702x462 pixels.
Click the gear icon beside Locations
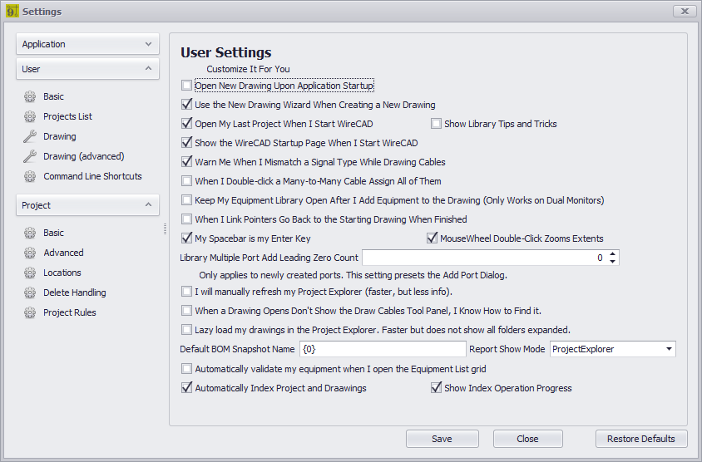click(x=30, y=273)
